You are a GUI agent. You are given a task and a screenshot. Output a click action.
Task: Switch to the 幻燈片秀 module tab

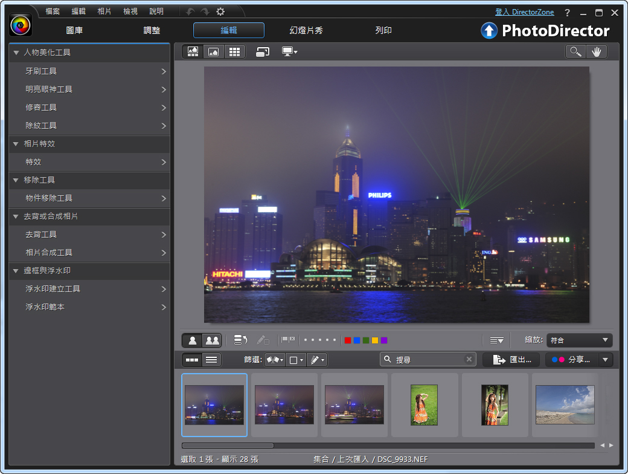306,30
